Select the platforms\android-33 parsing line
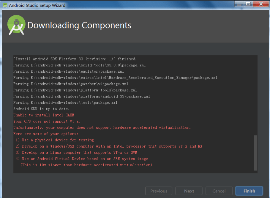The width and height of the screenshot is (270, 198). point(82,96)
